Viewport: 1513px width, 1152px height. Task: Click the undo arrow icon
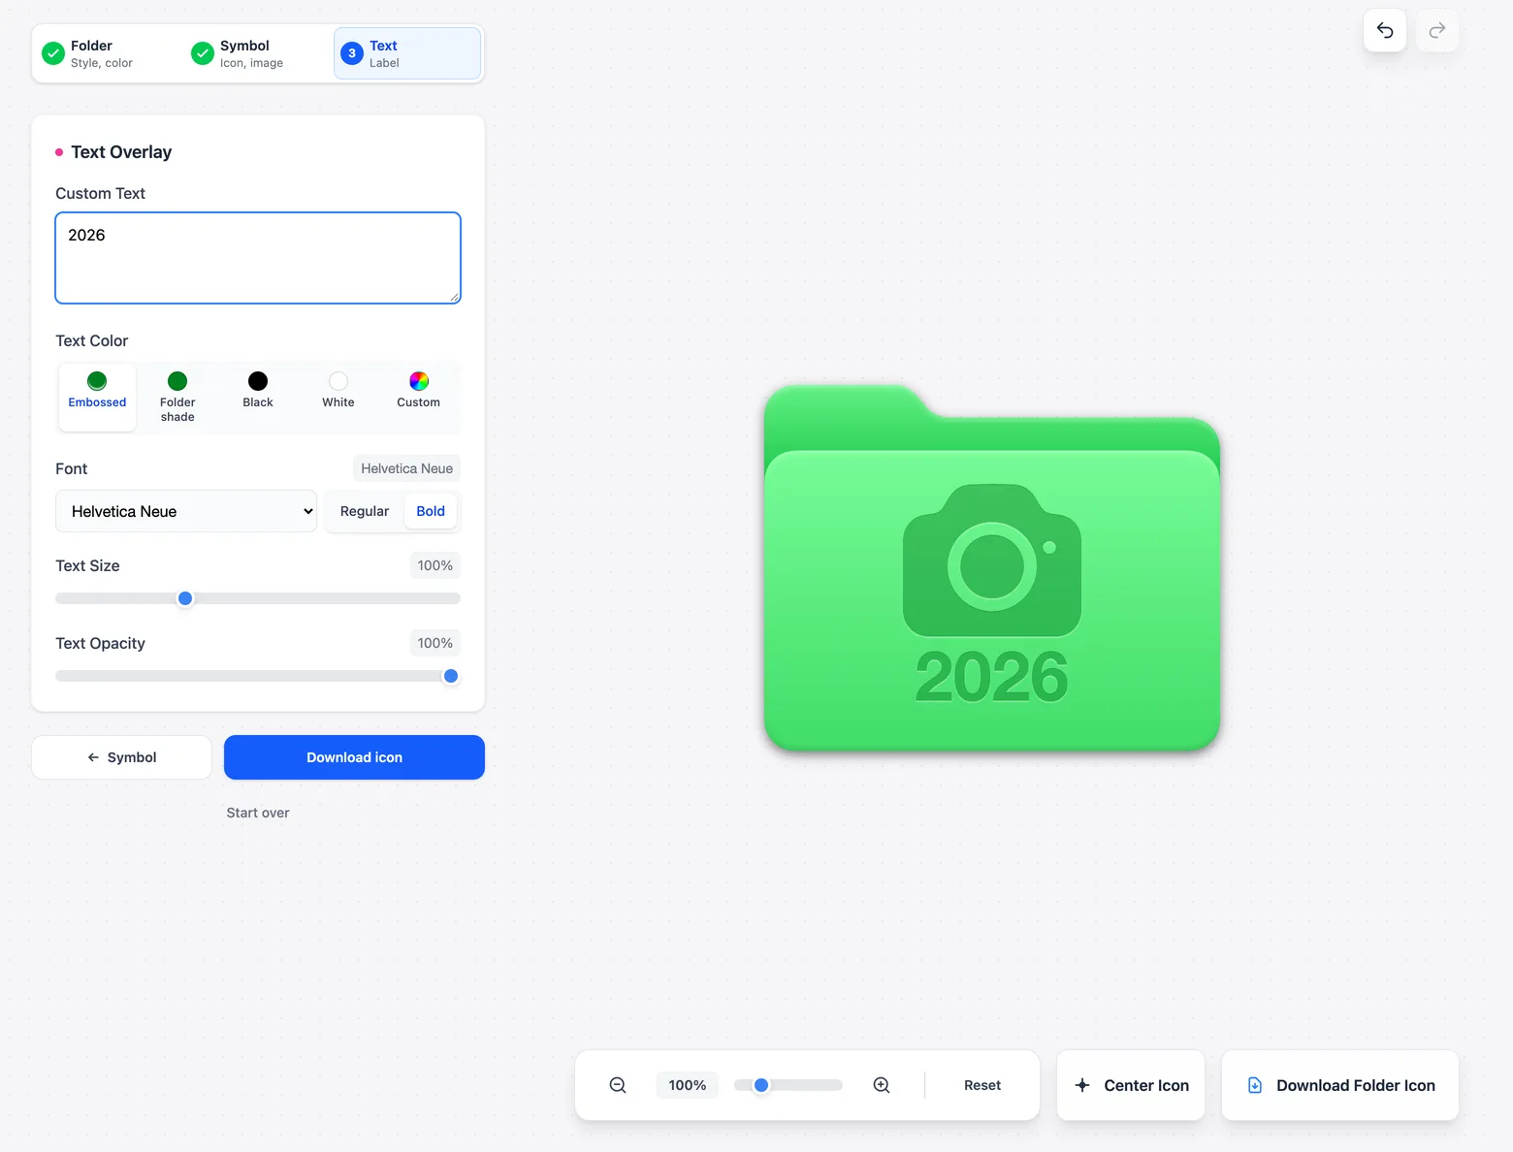[x=1385, y=30]
